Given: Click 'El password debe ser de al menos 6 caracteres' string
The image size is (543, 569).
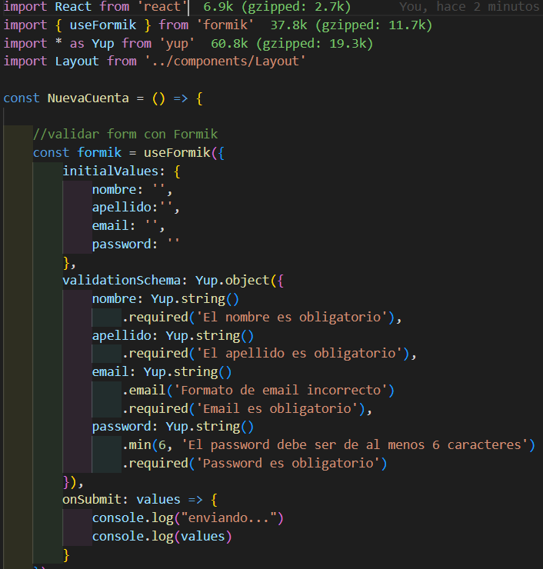Looking at the screenshot, I should tap(355, 445).
